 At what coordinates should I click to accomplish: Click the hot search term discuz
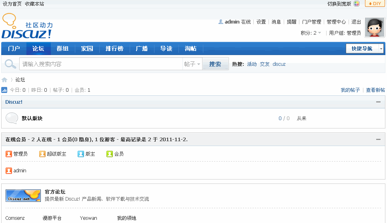[x=279, y=64]
